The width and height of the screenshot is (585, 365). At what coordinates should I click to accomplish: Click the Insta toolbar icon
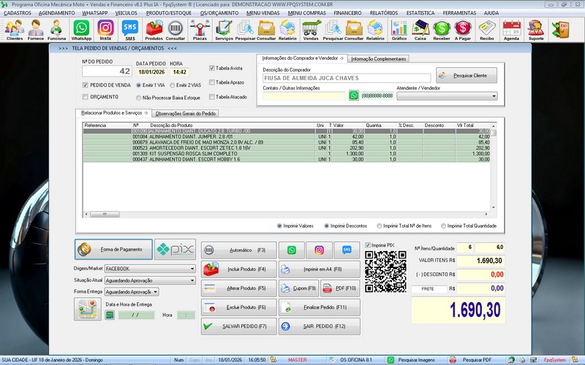pyautogui.click(x=105, y=29)
